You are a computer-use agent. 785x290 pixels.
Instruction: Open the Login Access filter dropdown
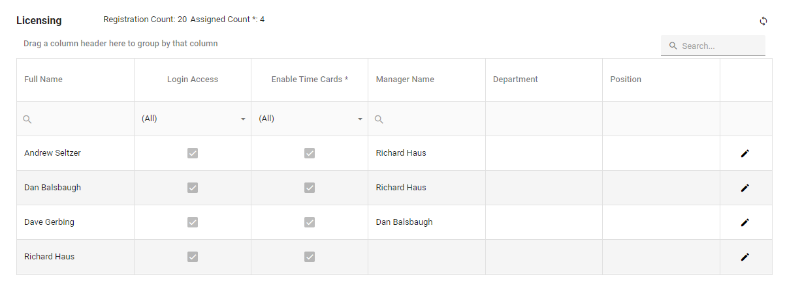[243, 119]
